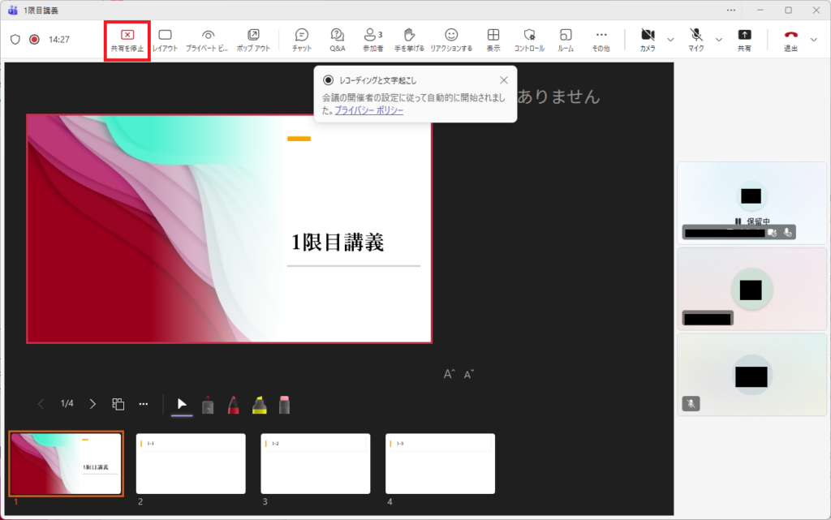The image size is (831, 520).
Task: Unmute the microphone (マイク)
Action: coord(696,40)
